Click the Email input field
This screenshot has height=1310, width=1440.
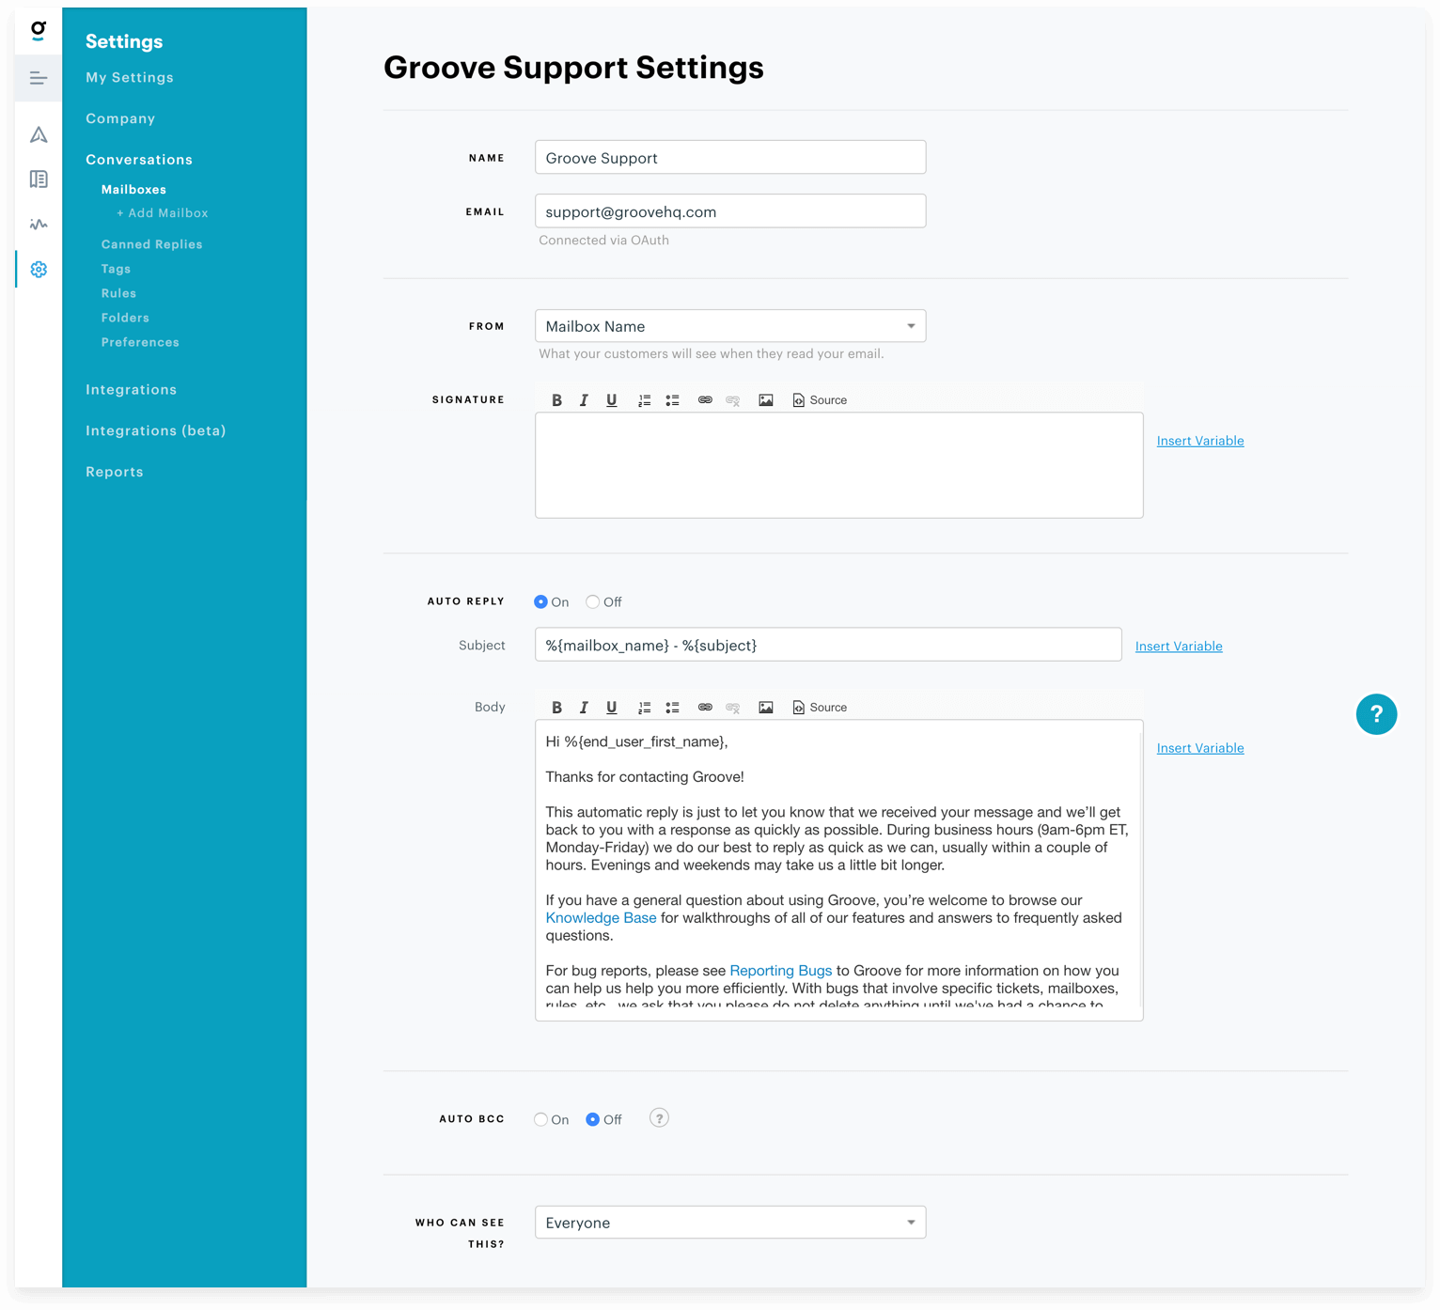tap(730, 211)
